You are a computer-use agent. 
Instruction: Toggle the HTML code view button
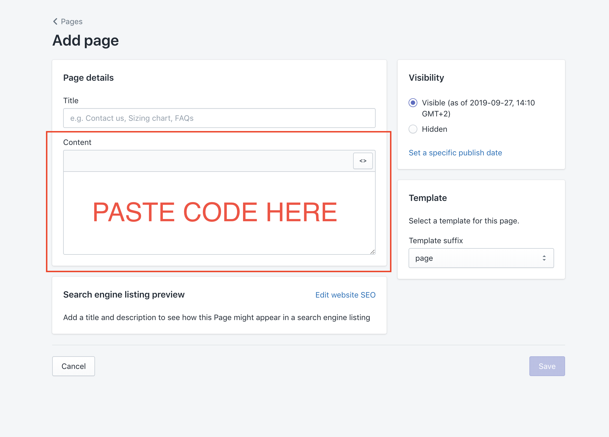click(x=363, y=161)
